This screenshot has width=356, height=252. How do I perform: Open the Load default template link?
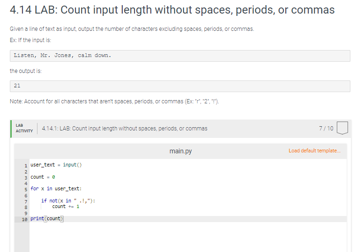[314, 151]
